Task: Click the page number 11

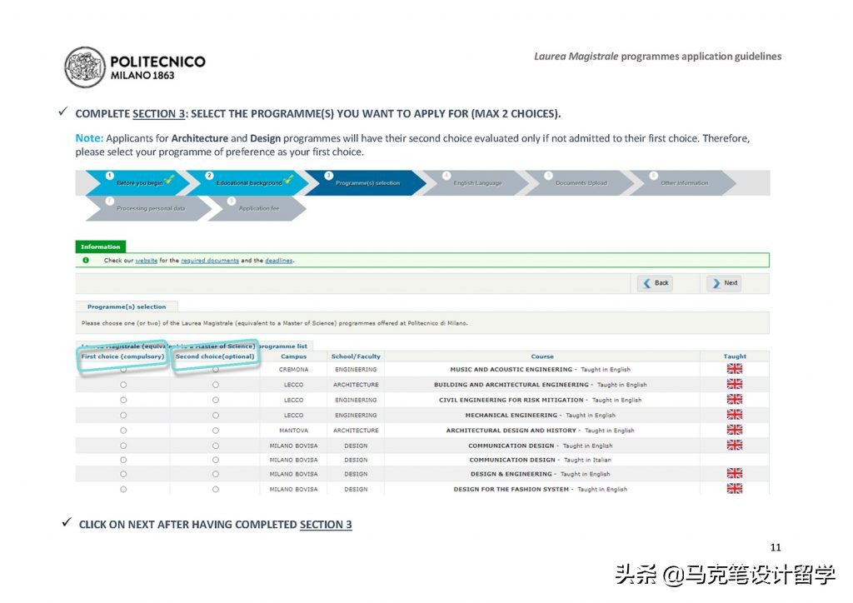Action: point(776,547)
